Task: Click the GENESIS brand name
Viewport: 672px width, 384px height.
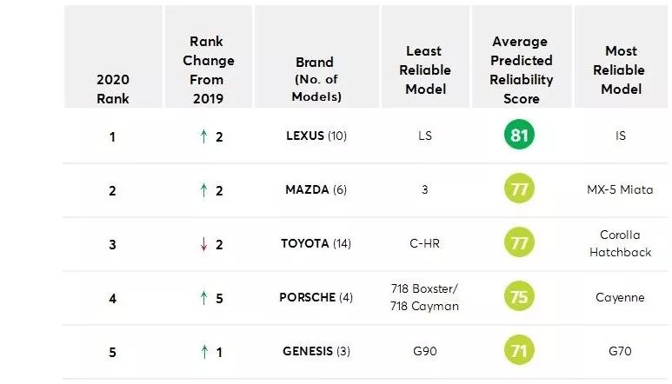Action: point(308,351)
